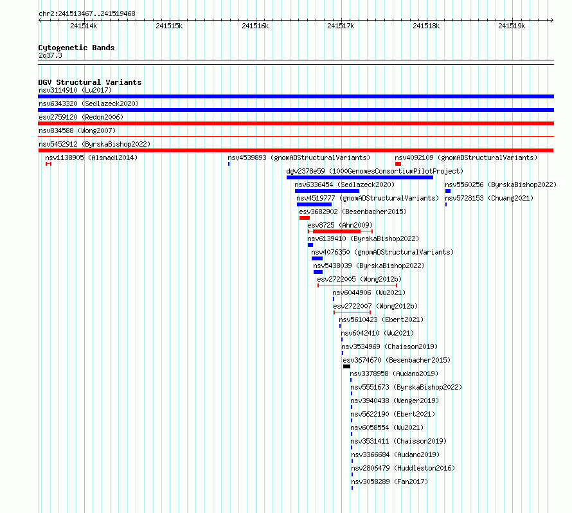Viewport: 572px width, 513px height.
Task: Open esv2722005 (Wong2012b) label
Action: point(359,279)
